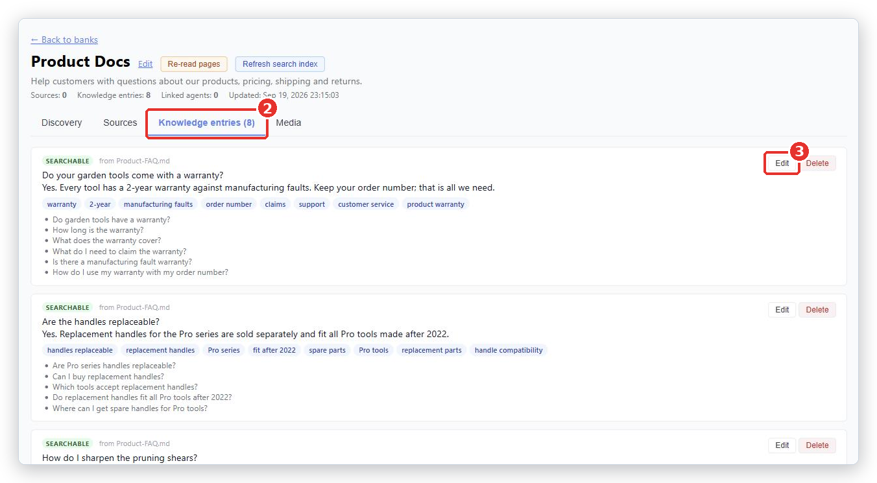Delete the sharpen pruning shears entry

(817, 445)
